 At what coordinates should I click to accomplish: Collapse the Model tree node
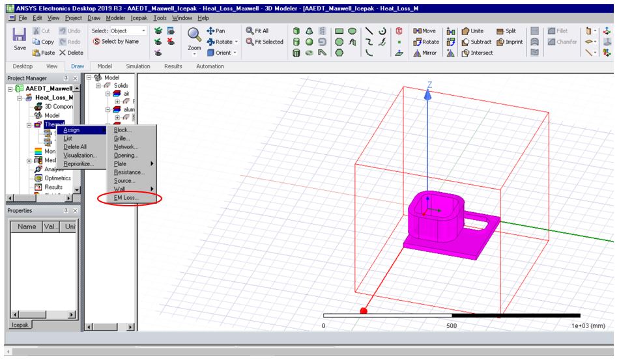(89, 77)
